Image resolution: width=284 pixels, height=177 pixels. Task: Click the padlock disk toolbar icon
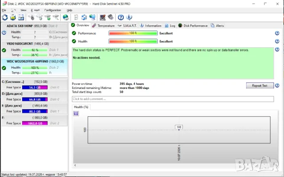coord(13,17)
